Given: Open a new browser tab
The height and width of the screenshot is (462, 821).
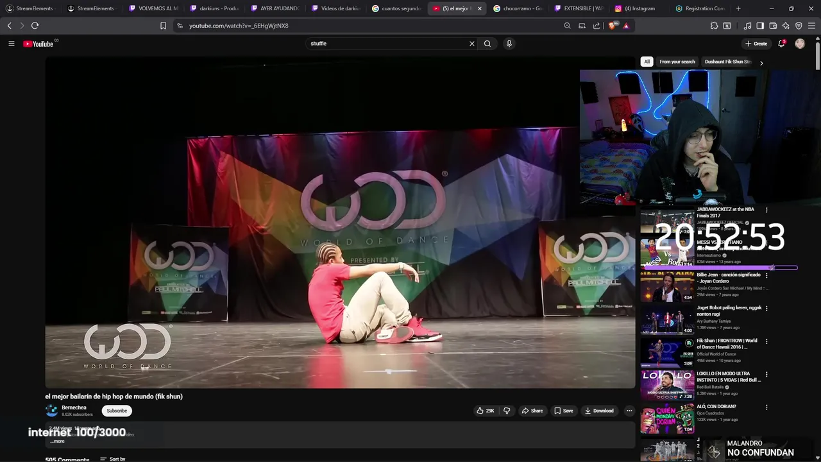Looking at the screenshot, I should click(x=738, y=8).
